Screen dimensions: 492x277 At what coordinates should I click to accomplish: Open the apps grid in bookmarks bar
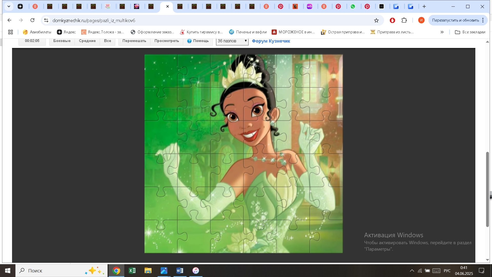point(11,32)
